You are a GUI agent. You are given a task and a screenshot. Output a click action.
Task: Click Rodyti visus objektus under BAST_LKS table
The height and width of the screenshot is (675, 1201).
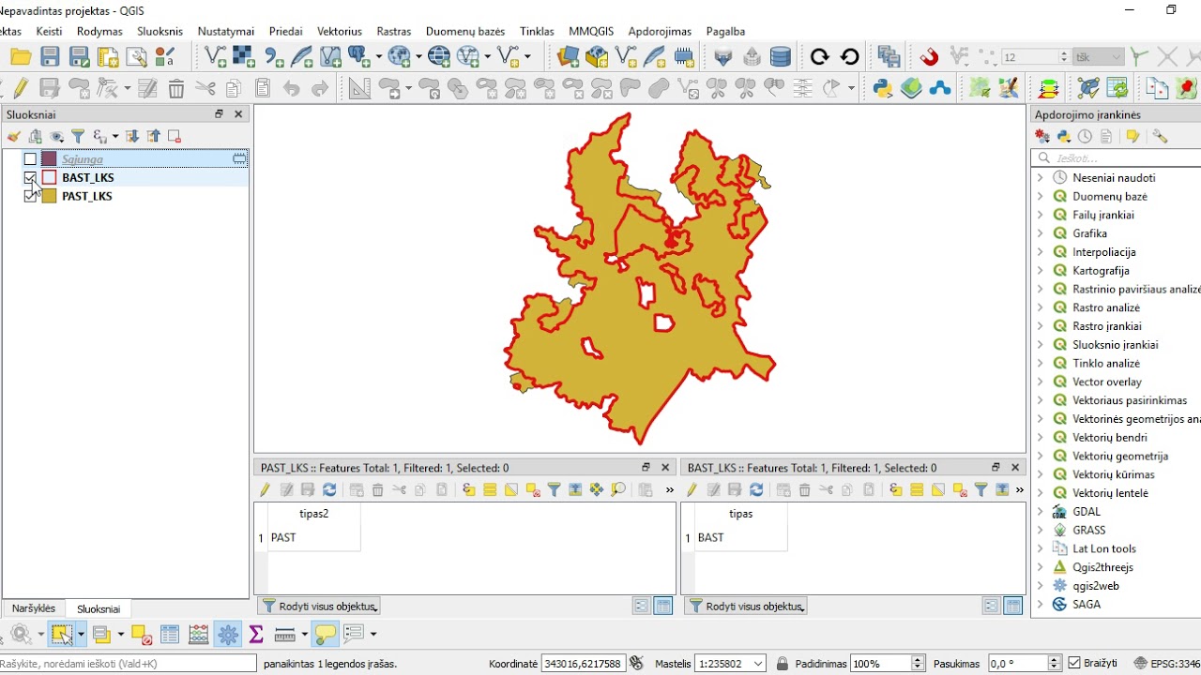tap(746, 607)
